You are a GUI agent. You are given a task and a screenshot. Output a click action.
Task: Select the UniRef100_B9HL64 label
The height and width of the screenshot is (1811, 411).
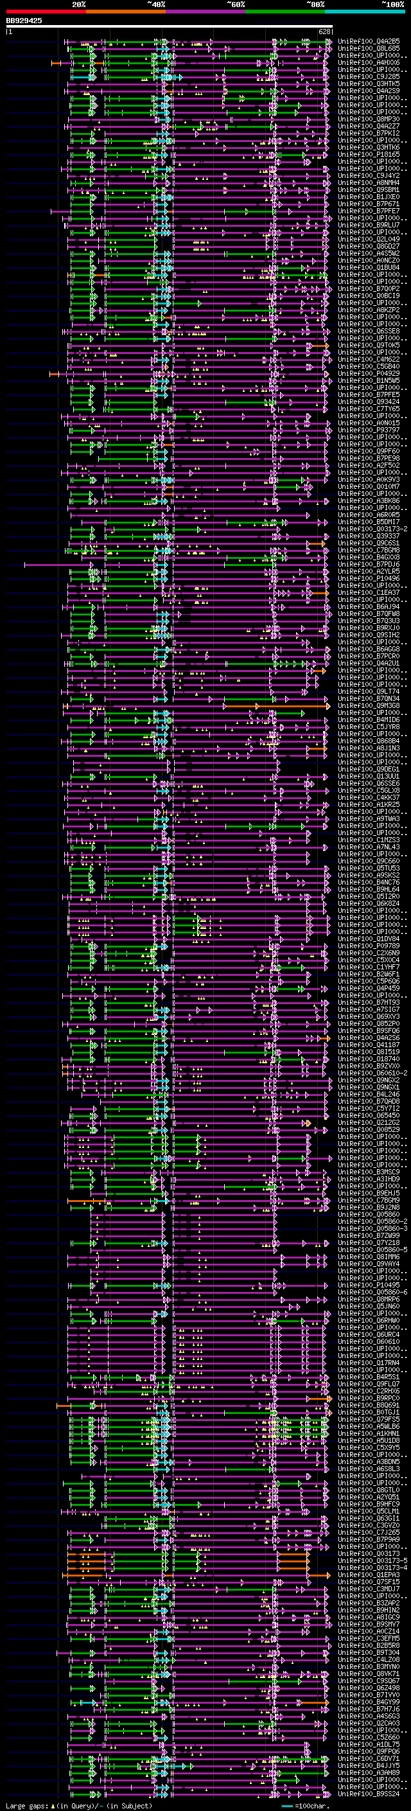[369, 889]
